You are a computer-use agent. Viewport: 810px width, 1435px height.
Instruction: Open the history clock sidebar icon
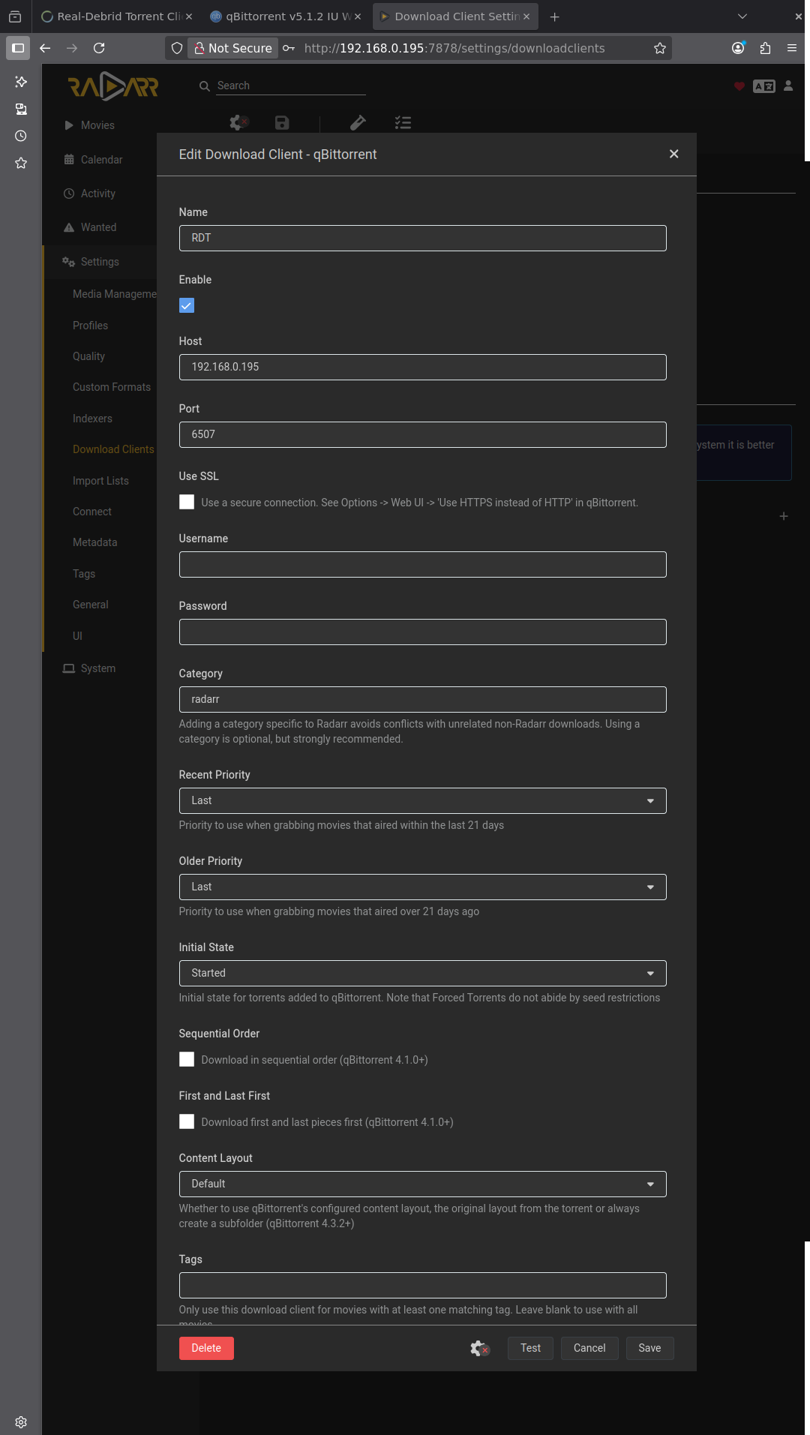point(21,136)
